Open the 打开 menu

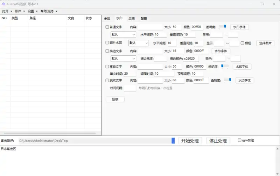(x=7, y=11)
